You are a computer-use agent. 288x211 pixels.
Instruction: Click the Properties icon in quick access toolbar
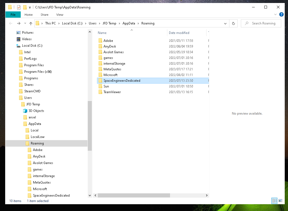click(x=19, y=7)
